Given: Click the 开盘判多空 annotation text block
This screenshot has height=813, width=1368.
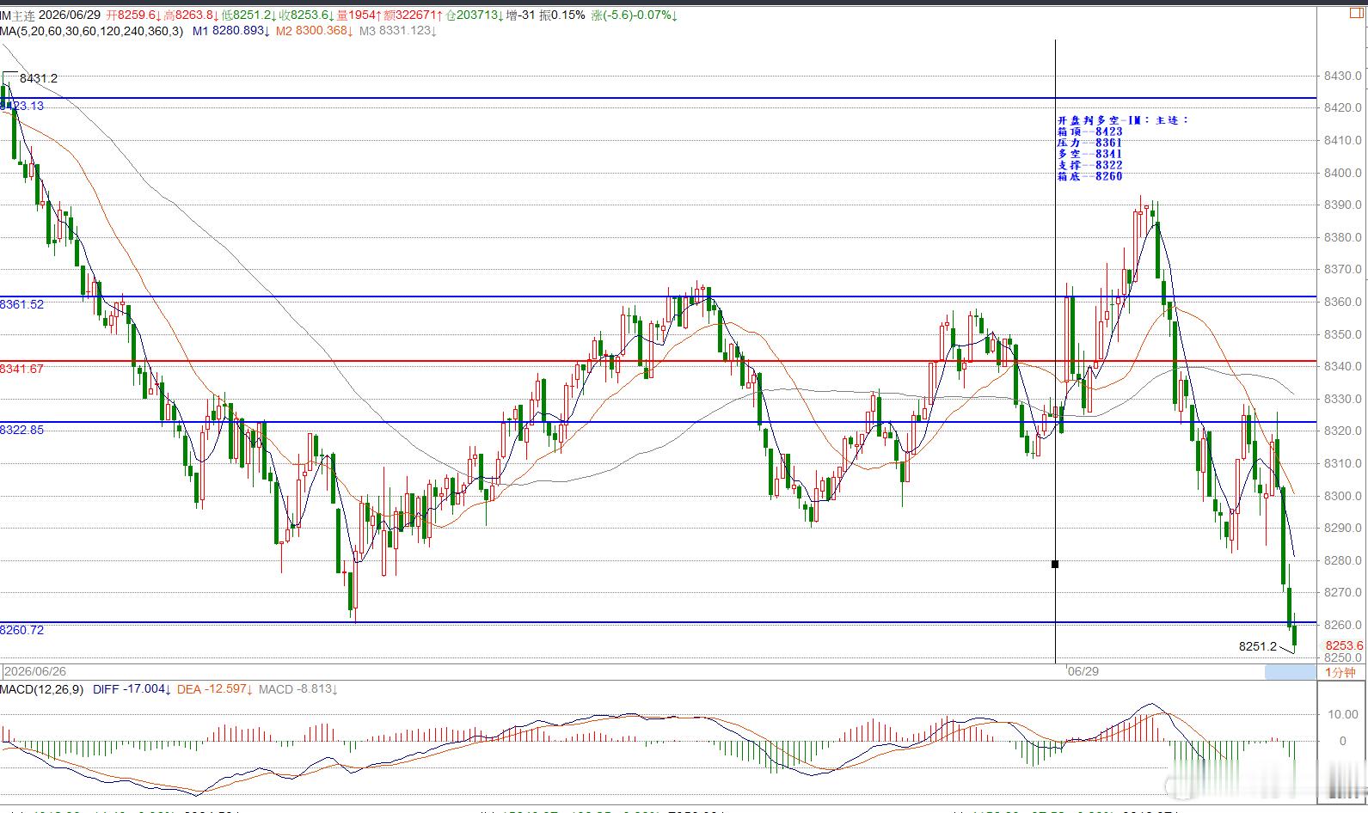Looking at the screenshot, I should [1122, 148].
